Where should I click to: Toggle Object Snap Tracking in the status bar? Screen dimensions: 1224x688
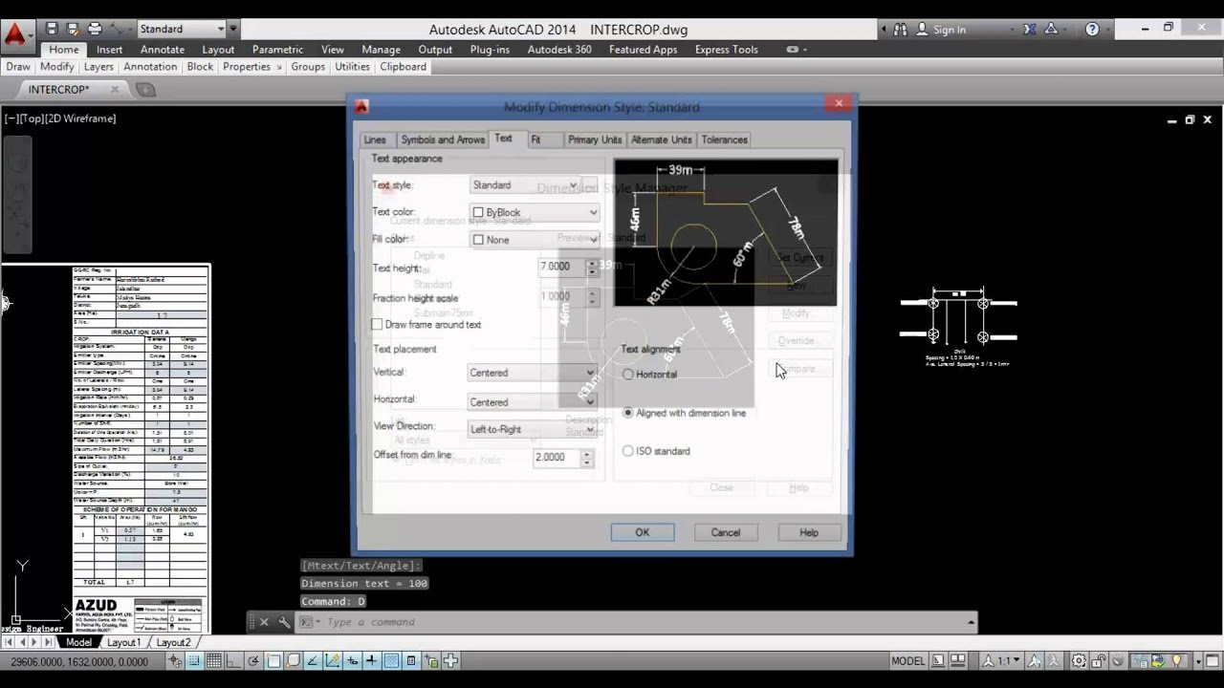pos(313,660)
